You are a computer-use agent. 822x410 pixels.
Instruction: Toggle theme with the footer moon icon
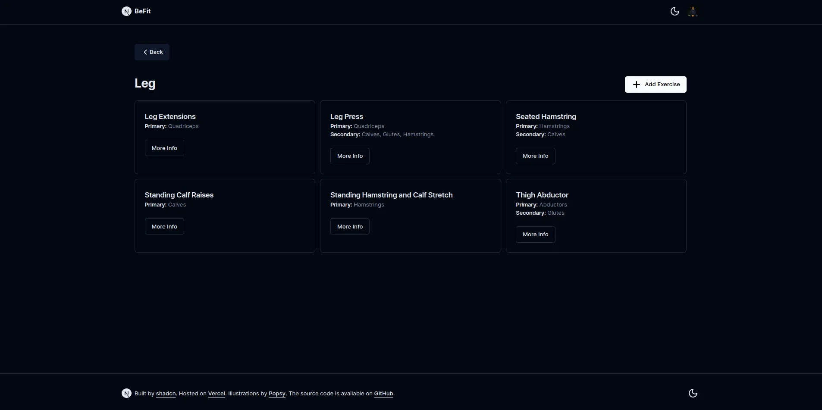coord(693,393)
